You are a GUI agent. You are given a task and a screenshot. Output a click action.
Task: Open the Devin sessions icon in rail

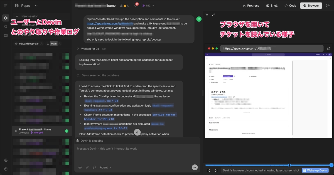pos(6,18)
